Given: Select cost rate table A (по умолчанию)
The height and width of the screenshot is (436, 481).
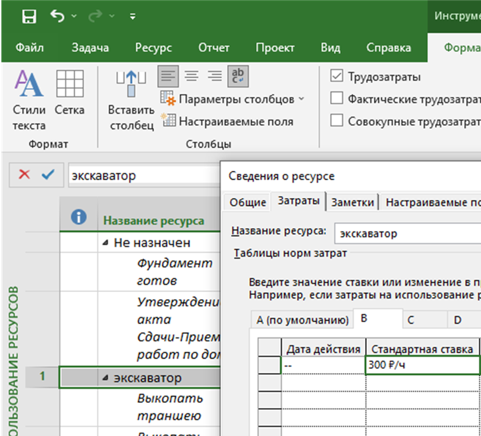Looking at the screenshot, I should (x=302, y=320).
